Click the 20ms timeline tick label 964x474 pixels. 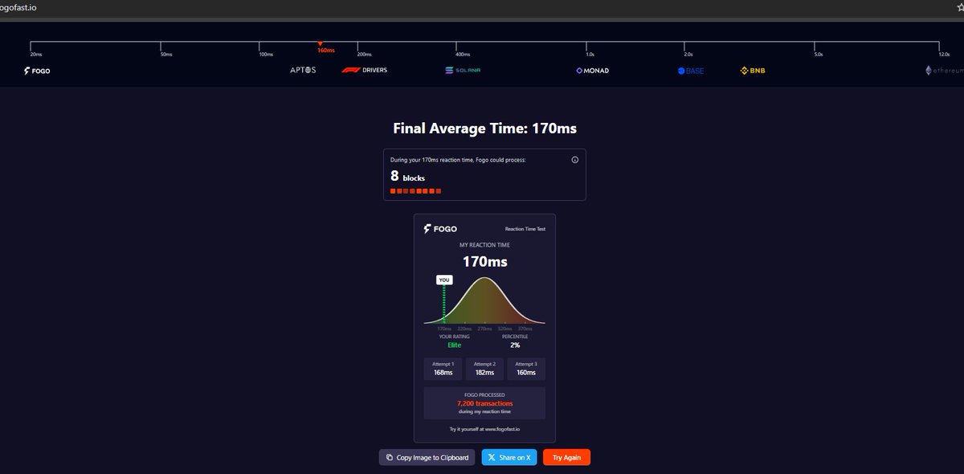coord(36,55)
